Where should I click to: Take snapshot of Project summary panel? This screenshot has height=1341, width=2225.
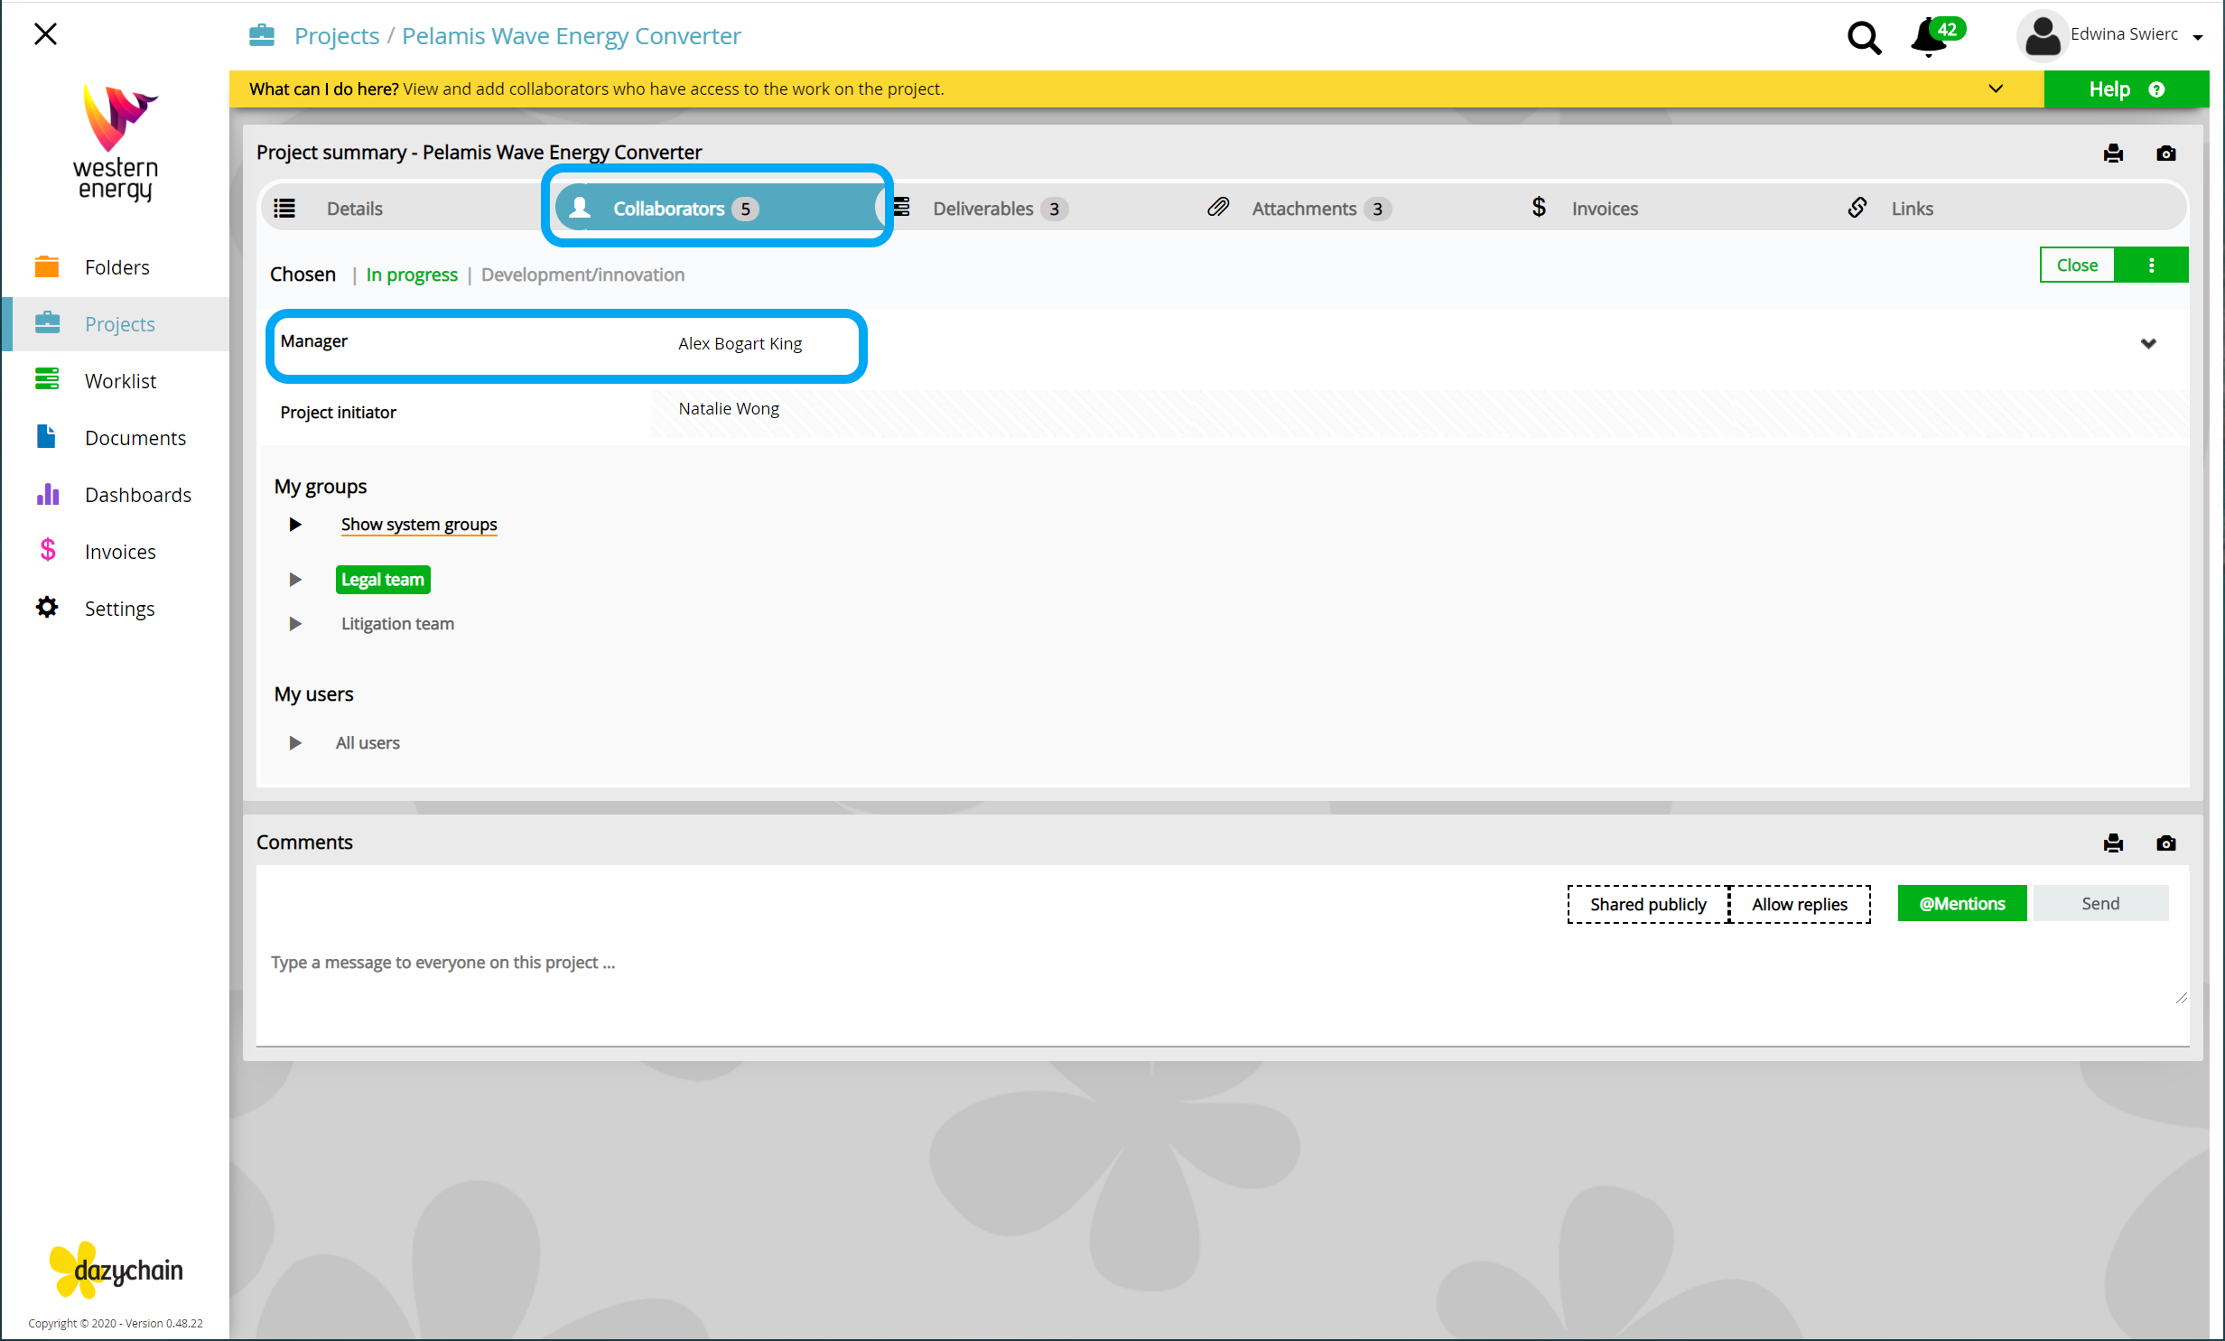[x=2165, y=154]
